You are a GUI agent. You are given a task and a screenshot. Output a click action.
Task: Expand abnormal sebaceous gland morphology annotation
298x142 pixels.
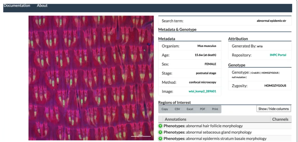point(160,132)
